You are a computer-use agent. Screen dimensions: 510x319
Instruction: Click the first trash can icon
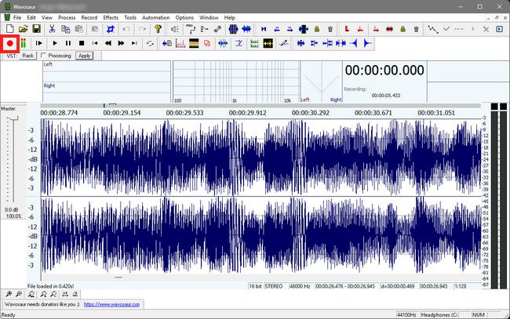click(330, 29)
